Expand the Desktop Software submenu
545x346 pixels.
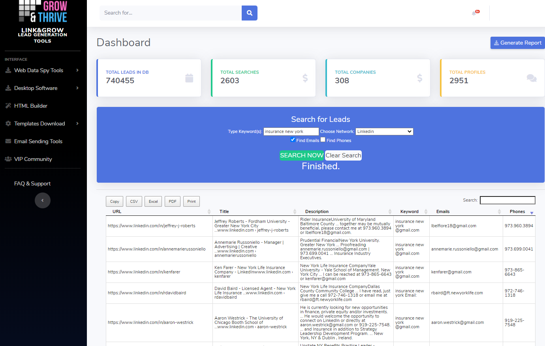coord(42,88)
